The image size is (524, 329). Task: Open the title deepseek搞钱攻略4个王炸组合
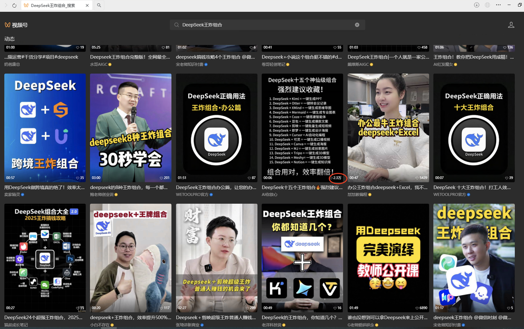(x=215, y=57)
